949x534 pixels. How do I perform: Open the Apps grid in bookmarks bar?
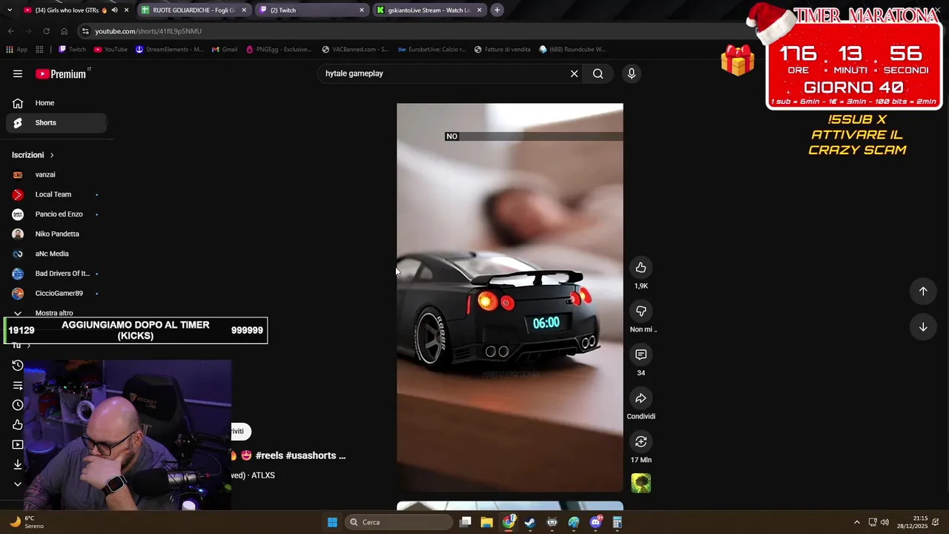coord(16,50)
